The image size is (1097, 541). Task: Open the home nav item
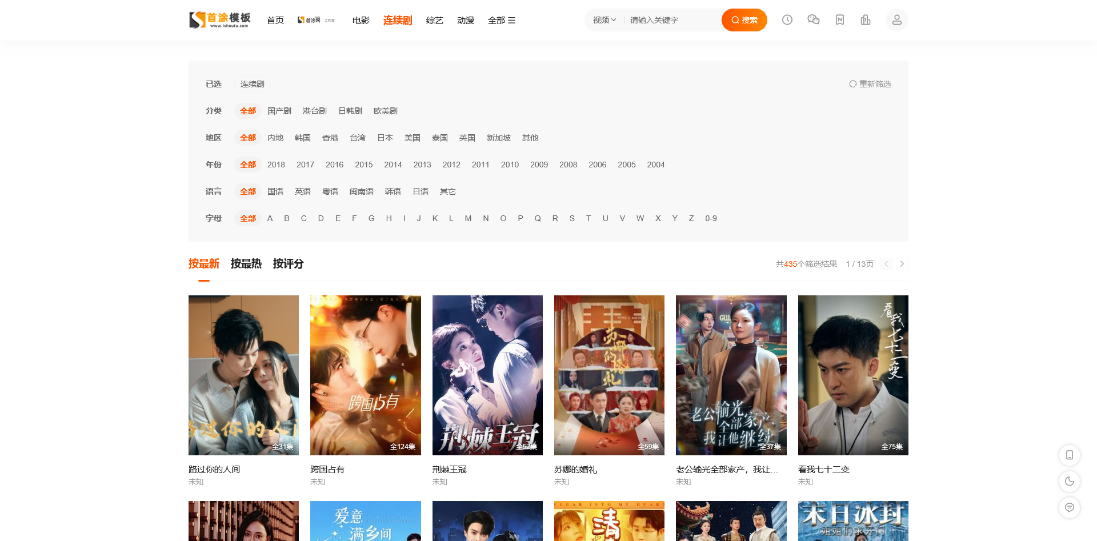point(275,21)
